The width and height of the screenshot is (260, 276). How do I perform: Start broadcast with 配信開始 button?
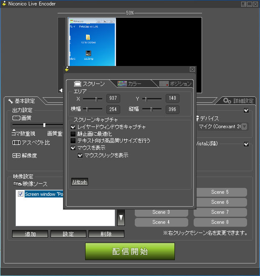click(130, 251)
